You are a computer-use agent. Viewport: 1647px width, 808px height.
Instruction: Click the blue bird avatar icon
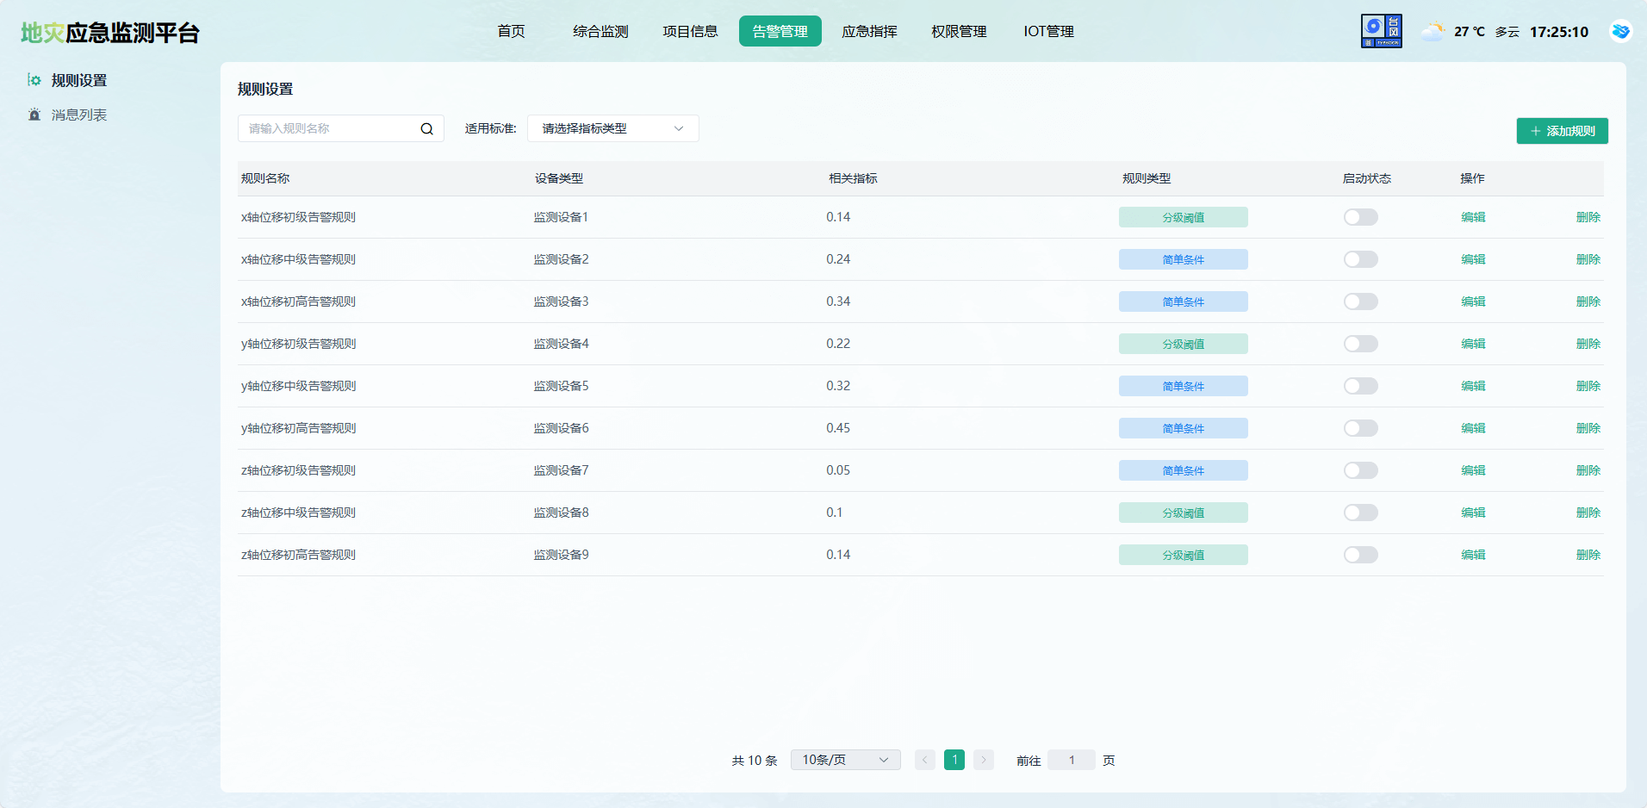(1620, 31)
